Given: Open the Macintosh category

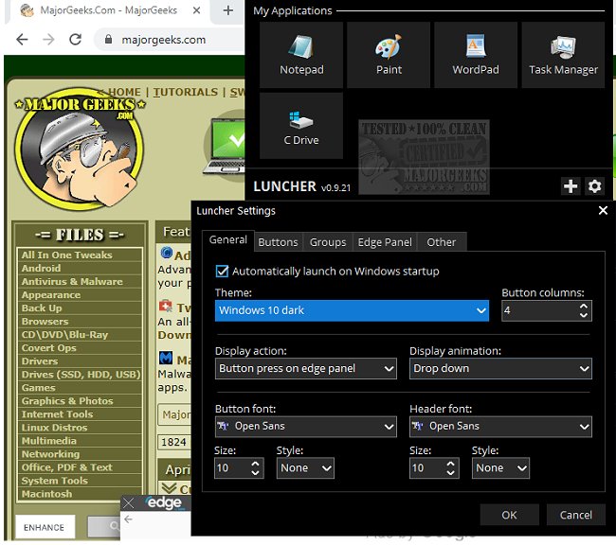Looking at the screenshot, I should click(80, 494).
